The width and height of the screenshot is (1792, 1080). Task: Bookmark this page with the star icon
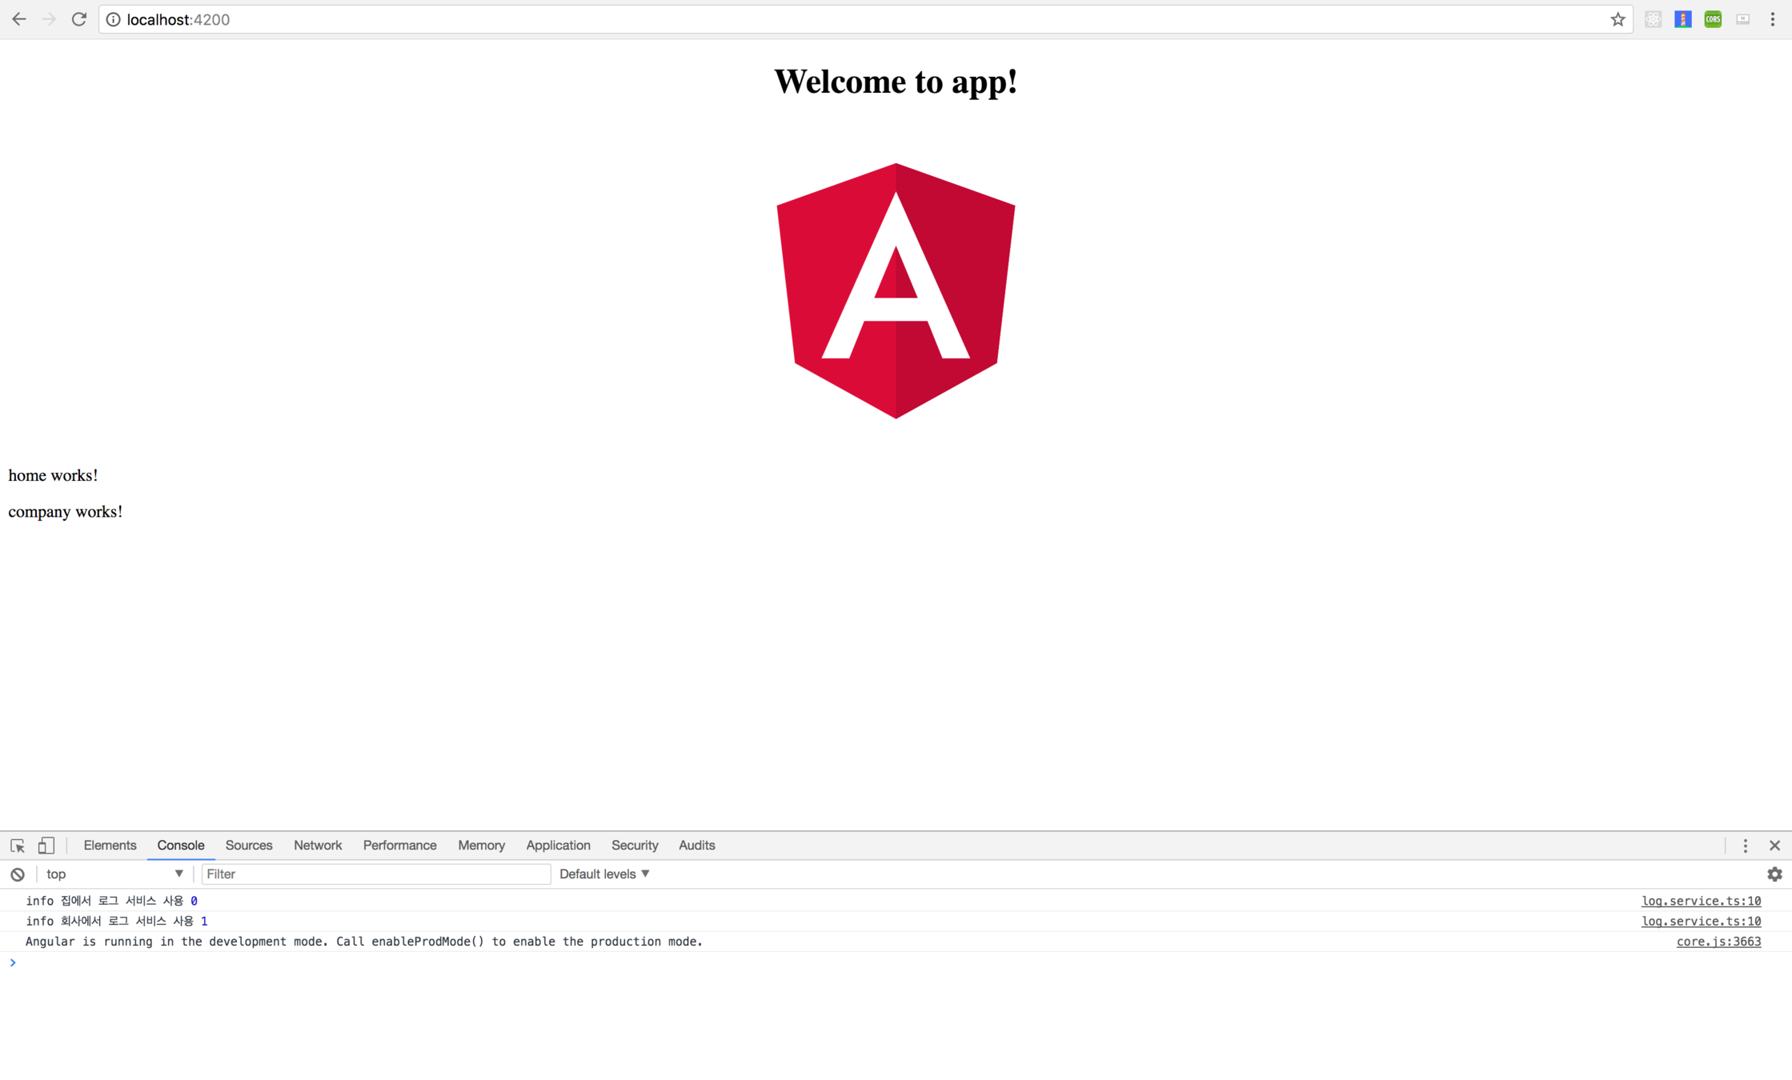click(1618, 20)
